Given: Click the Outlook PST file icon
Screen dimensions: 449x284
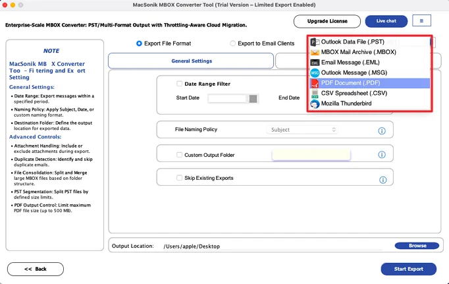Looking at the screenshot, I should [x=315, y=42].
